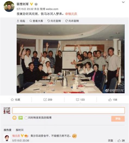
Task: Open the comments tab showing 123
Action: (80, 100)
